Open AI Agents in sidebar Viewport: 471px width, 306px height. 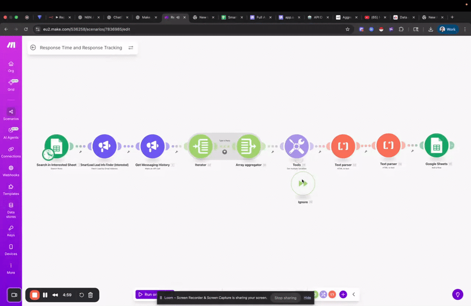tap(11, 133)
